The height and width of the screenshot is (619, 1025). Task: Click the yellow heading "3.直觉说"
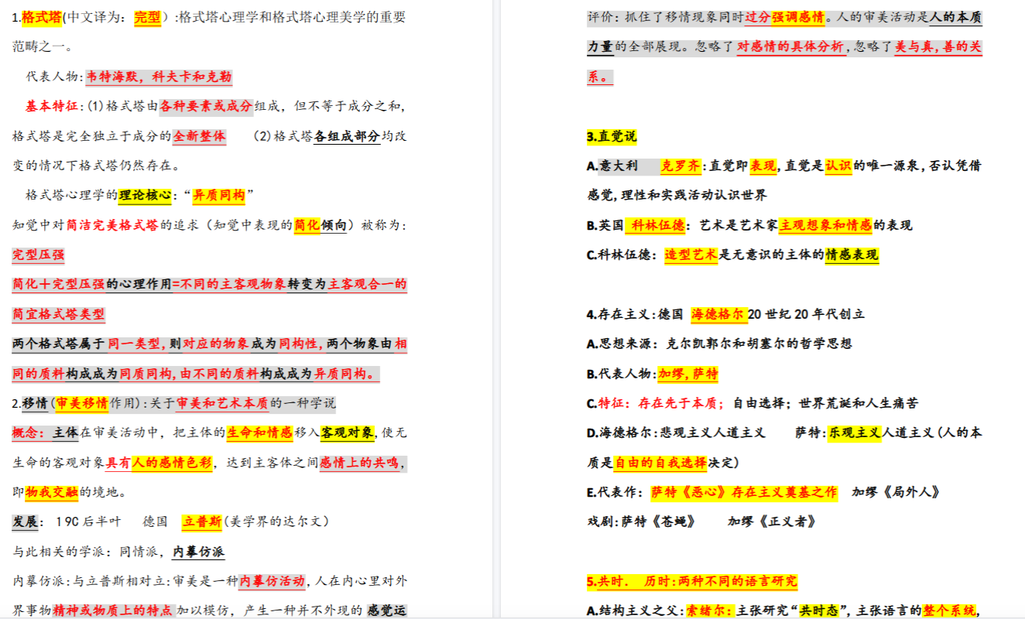(612, 137)
